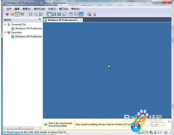Collapse the Favorites tree group
174x135 pixels.
5,32
